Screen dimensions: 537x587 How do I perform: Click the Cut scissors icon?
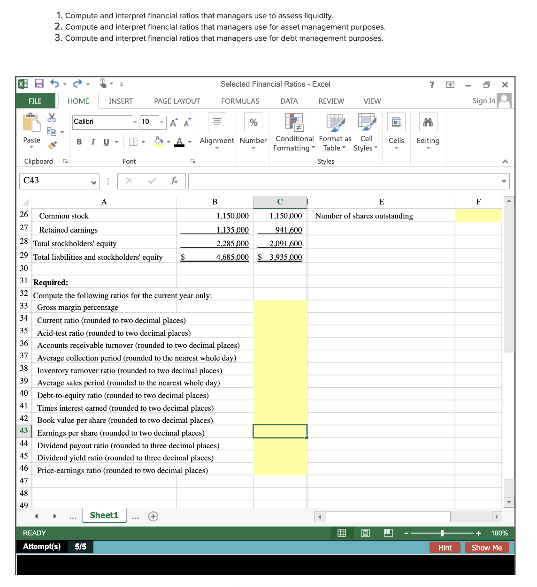(52, 117)
